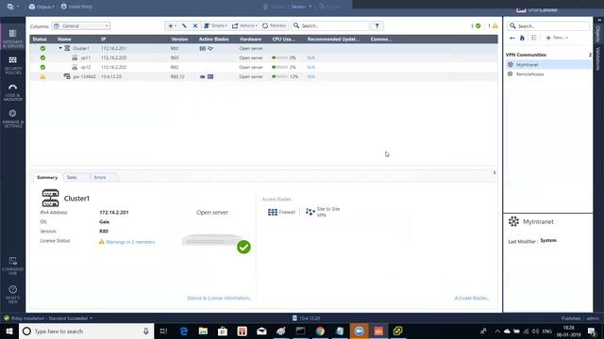Click the Monitor button
This screenshot has height=339, width=604.
275,25
